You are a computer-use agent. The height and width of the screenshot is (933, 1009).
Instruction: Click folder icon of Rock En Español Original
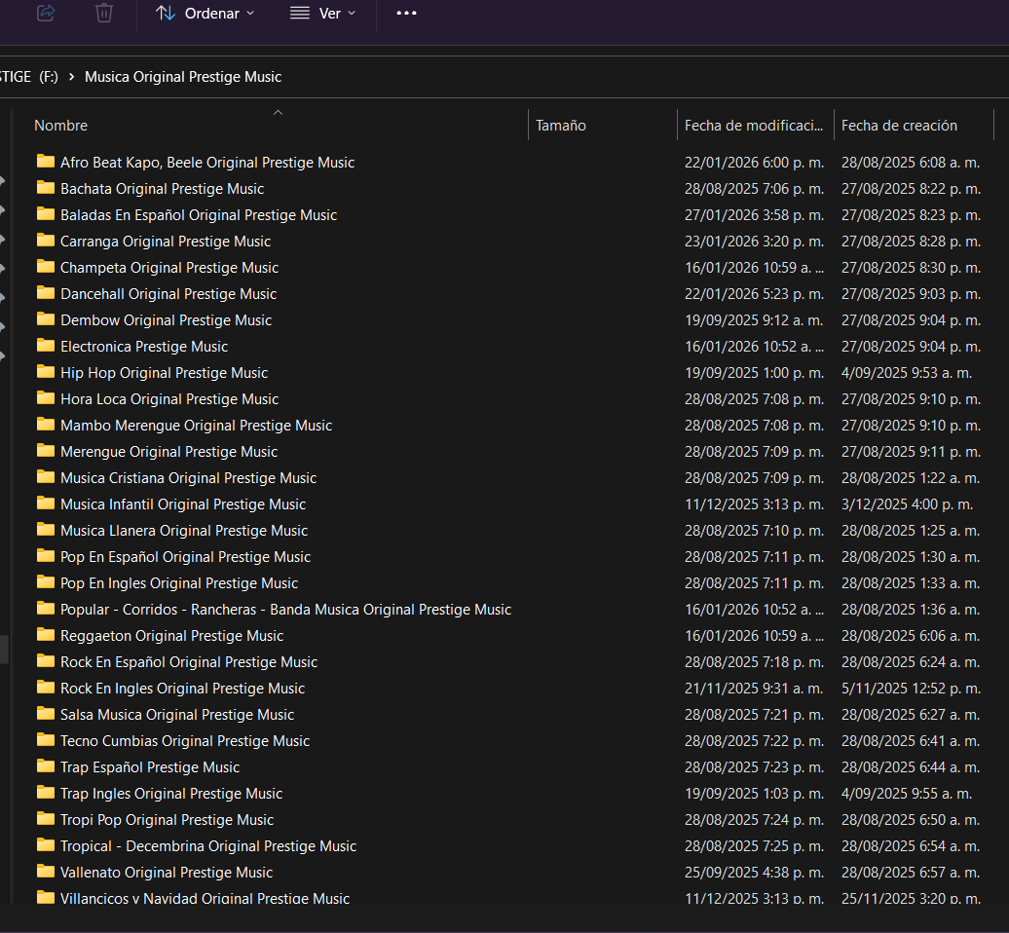tap(46, 662)
